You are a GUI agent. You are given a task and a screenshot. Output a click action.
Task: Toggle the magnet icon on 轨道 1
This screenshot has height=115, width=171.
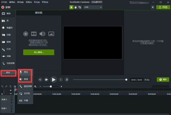(x=11, y=108)
